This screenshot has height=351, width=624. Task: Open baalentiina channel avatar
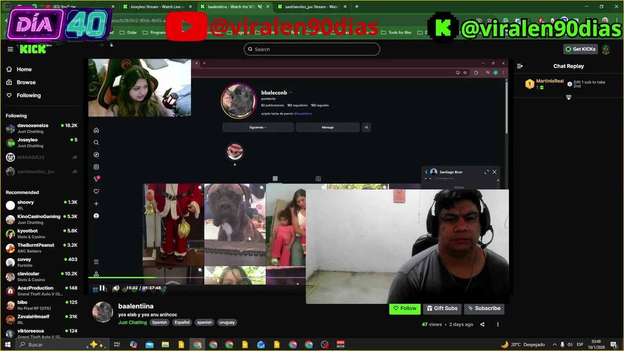(x=103, y=312)
